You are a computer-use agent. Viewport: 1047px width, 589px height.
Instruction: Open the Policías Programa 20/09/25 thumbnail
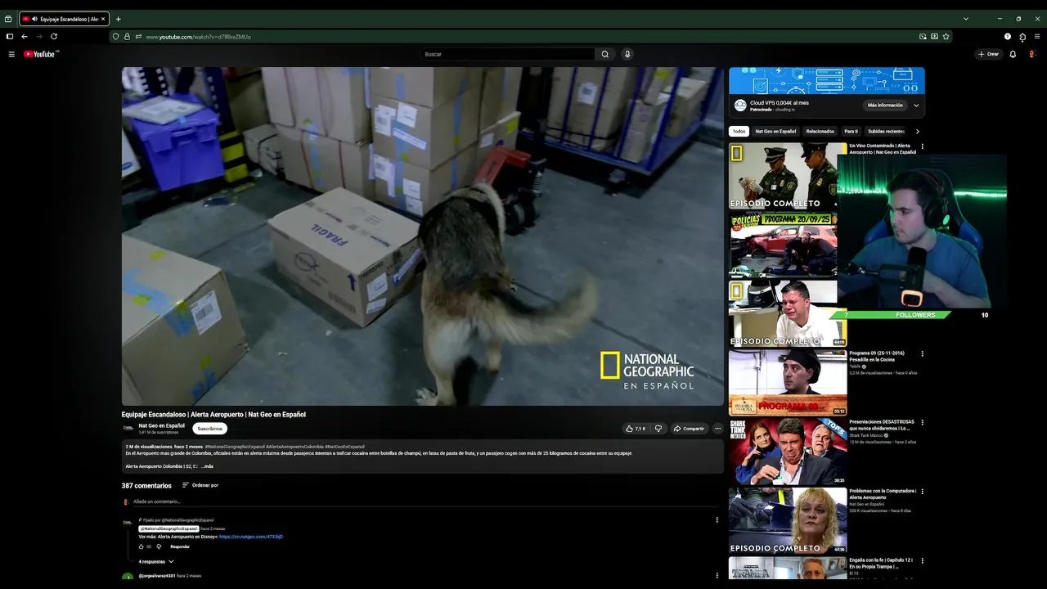pos(783,245)
